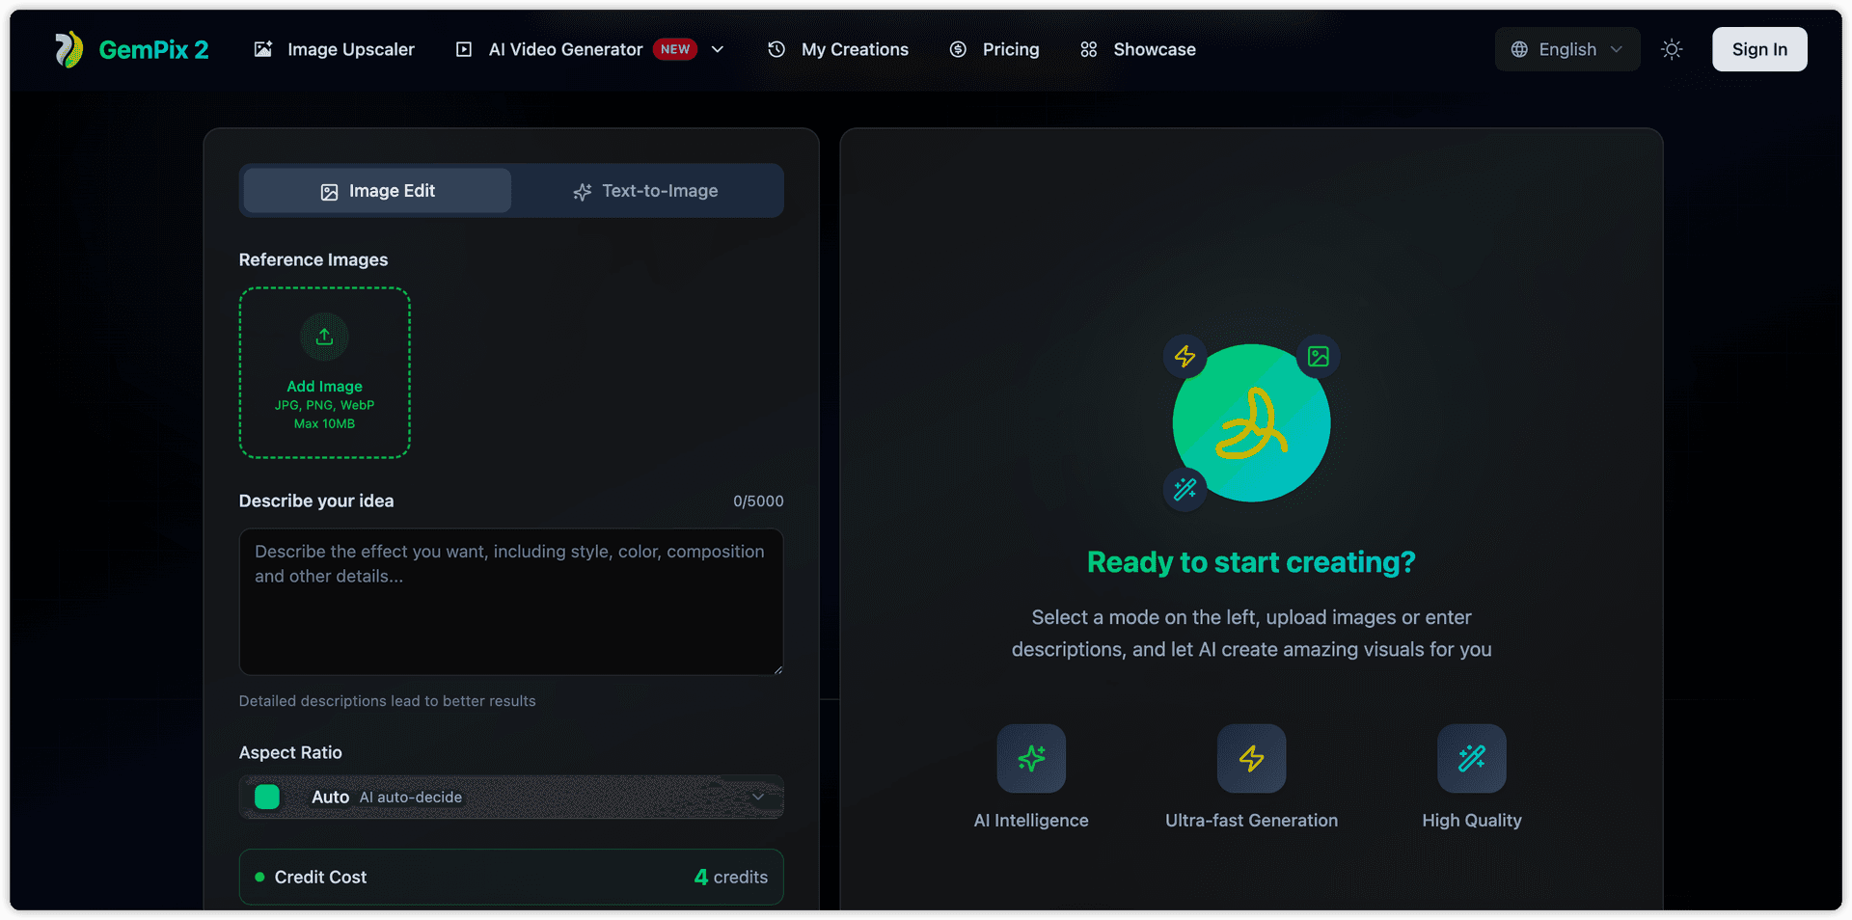The width and height of the screenshot is (1852, 920).
Task: Click the Pricing dollar icon
Action: [x=958, y=49]
